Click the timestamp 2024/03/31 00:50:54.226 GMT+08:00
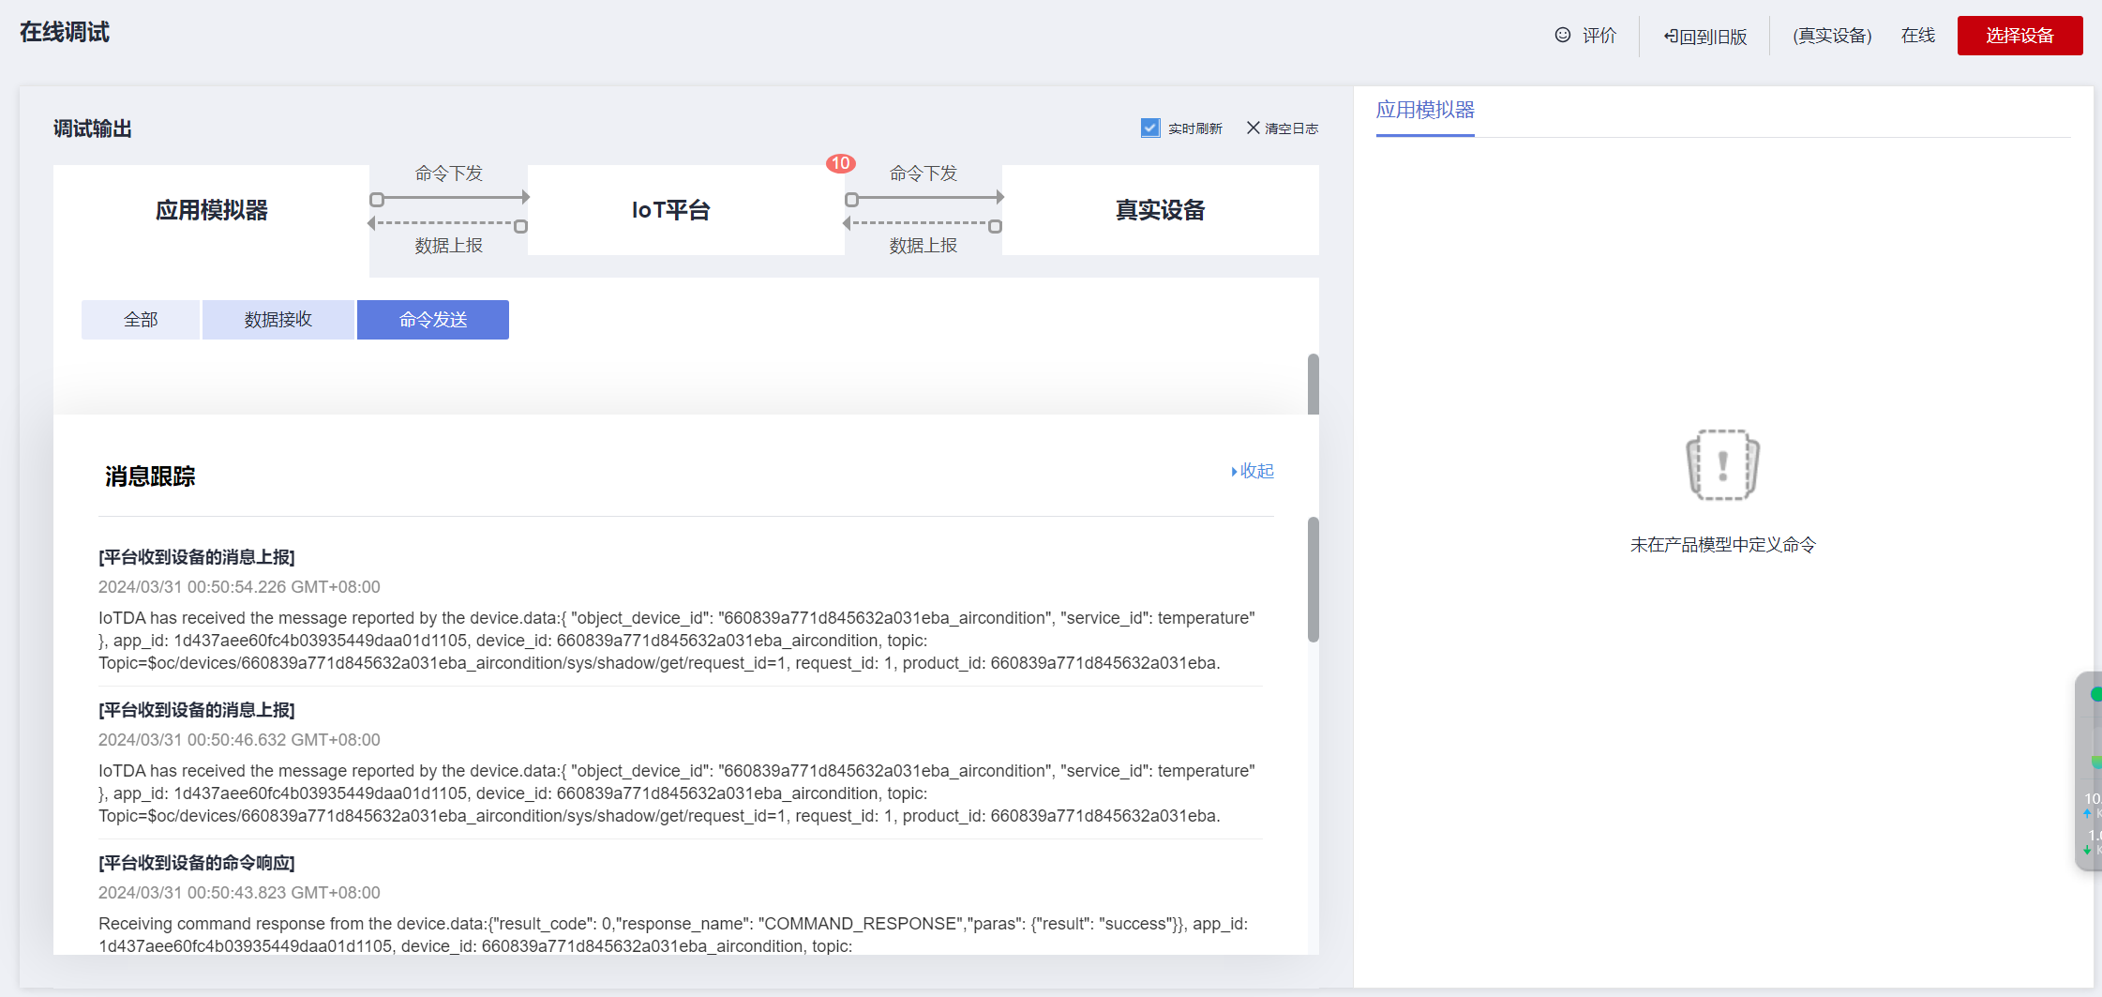The width and height of the screenshot is (2102, 997). [239, 587]
